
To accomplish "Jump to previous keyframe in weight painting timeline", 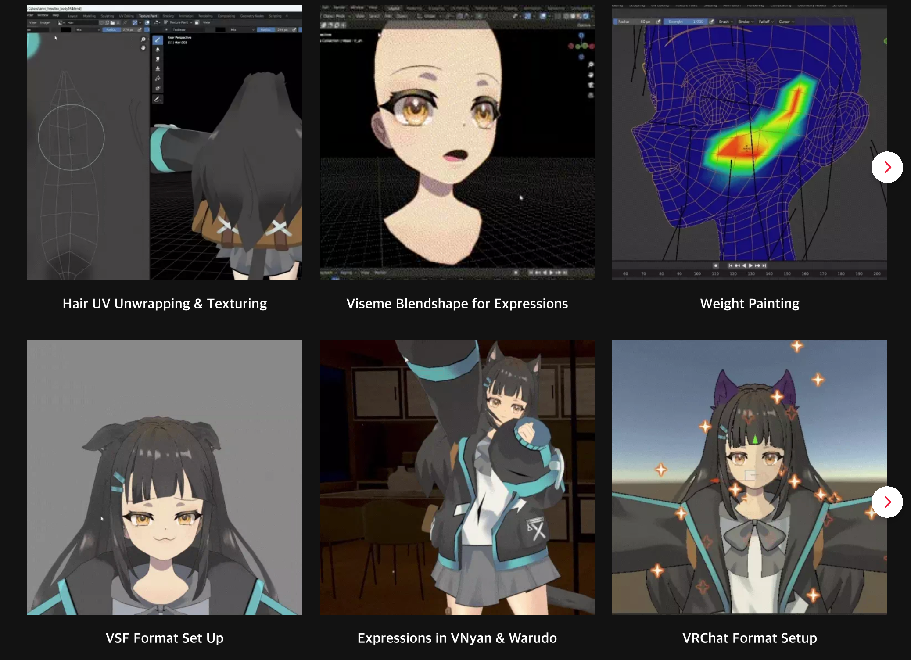I will [737, 265].
